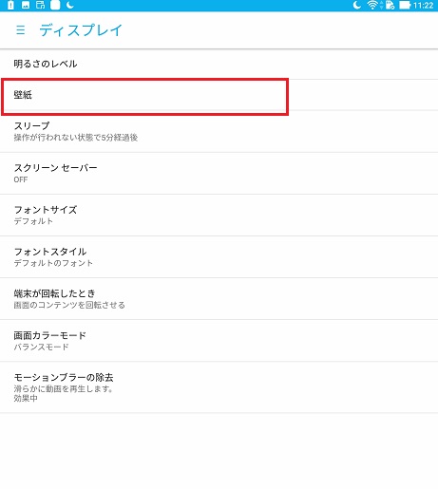Open スリープ timeout options
The image size is (438, 489).
coord(219,131)
